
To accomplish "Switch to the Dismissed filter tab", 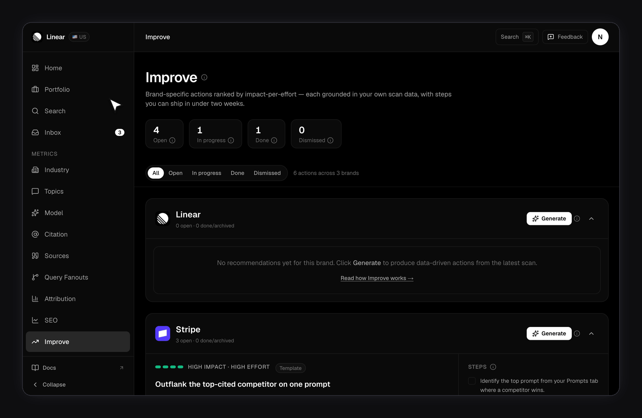I will pyautogui.click(x=267, y=173).
